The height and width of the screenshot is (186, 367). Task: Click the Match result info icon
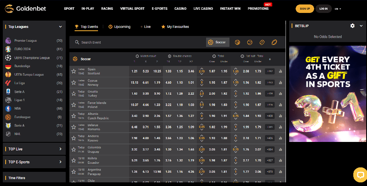(x=137, y=56)
